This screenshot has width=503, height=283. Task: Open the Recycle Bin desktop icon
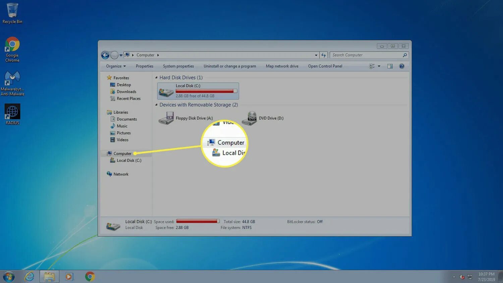coord(12,13)
